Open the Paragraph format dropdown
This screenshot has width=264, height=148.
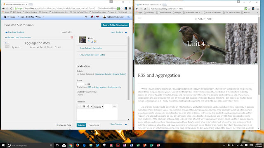point(99,107)
